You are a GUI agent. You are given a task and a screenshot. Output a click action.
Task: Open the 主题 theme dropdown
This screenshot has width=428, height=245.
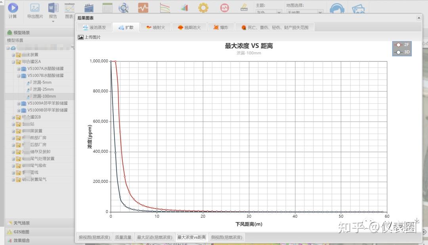[268, 11]
